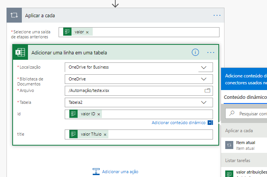This screenshot has height=177, width=267.
Task: Click the plus icon beside Adicionar conteúdo dinâmico
Action: pyautogui.click(x=210, y=123)
